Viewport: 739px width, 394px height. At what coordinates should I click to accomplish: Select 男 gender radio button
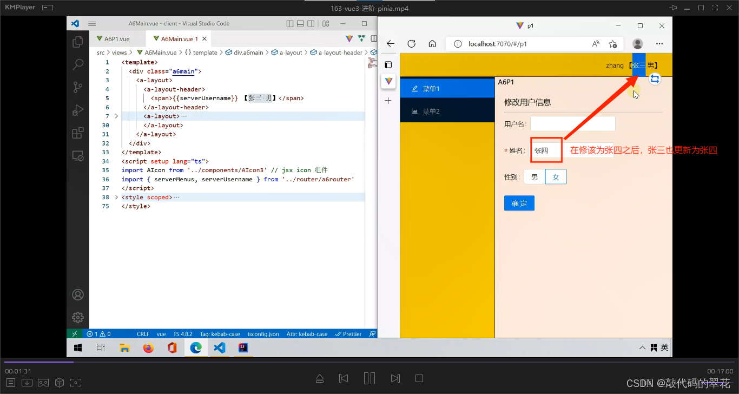pos(535,177)
